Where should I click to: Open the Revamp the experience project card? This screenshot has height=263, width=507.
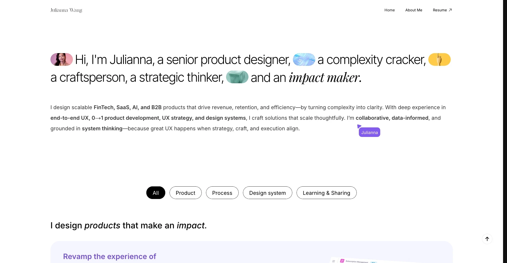(x=110, y=256)
